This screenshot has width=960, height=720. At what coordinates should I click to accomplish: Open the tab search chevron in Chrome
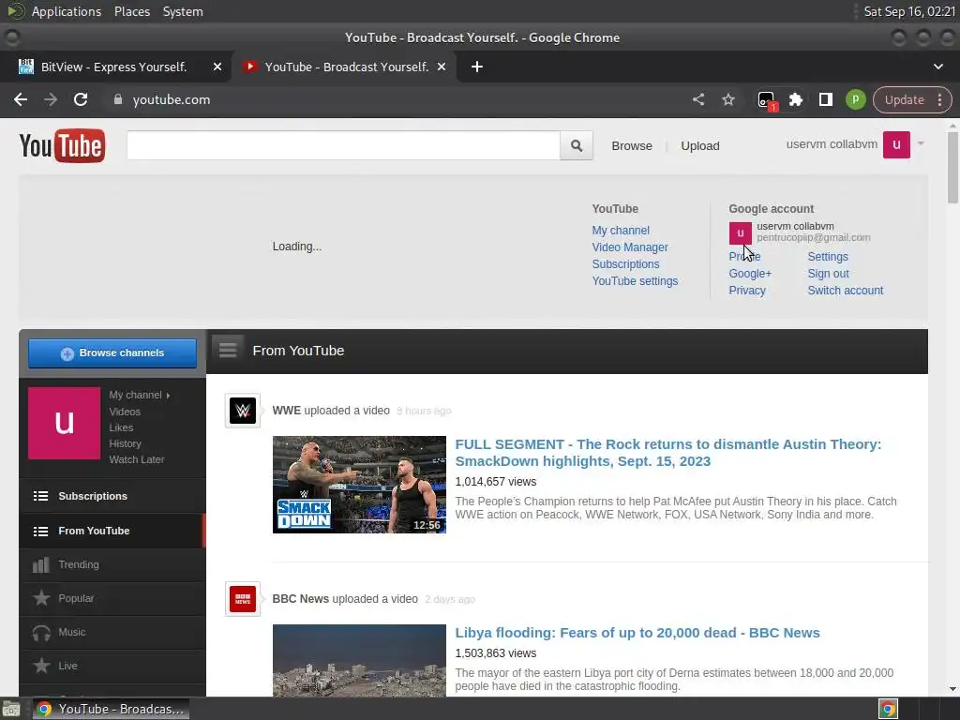point(937,67)
